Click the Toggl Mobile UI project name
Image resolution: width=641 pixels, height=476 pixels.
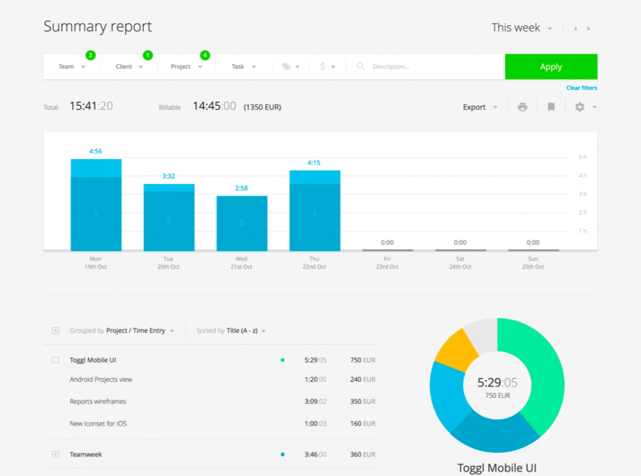click(93, 360)
